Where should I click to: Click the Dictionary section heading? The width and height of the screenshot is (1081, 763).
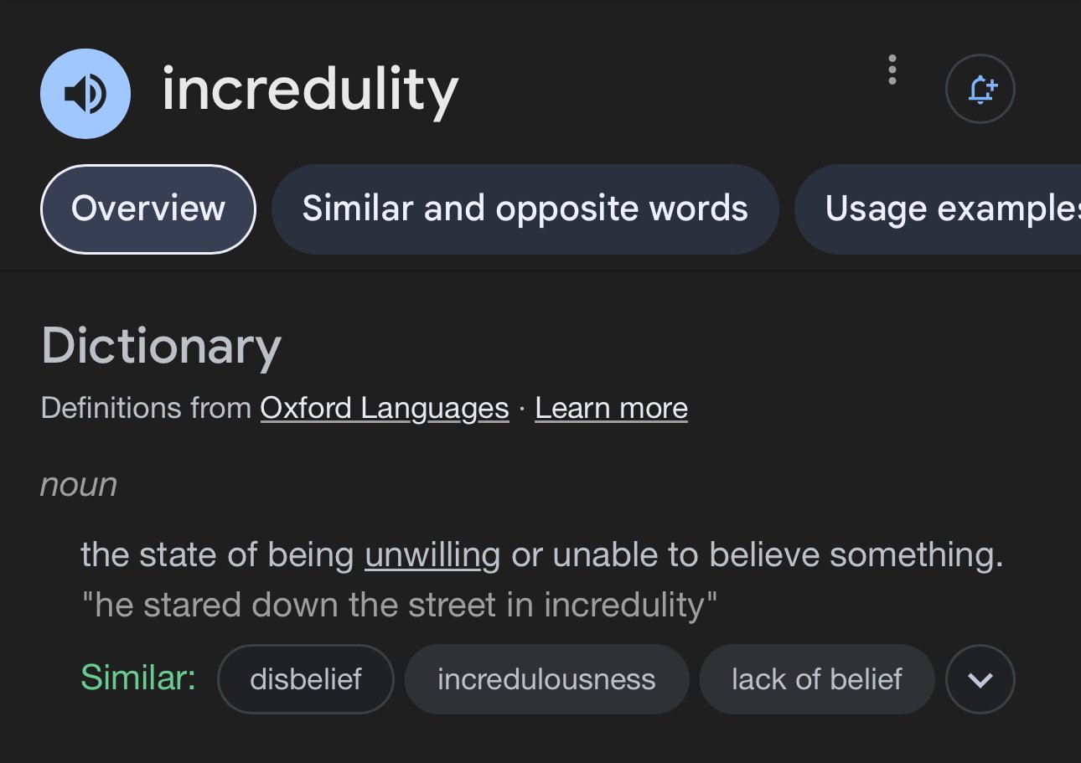click(161, 346)
